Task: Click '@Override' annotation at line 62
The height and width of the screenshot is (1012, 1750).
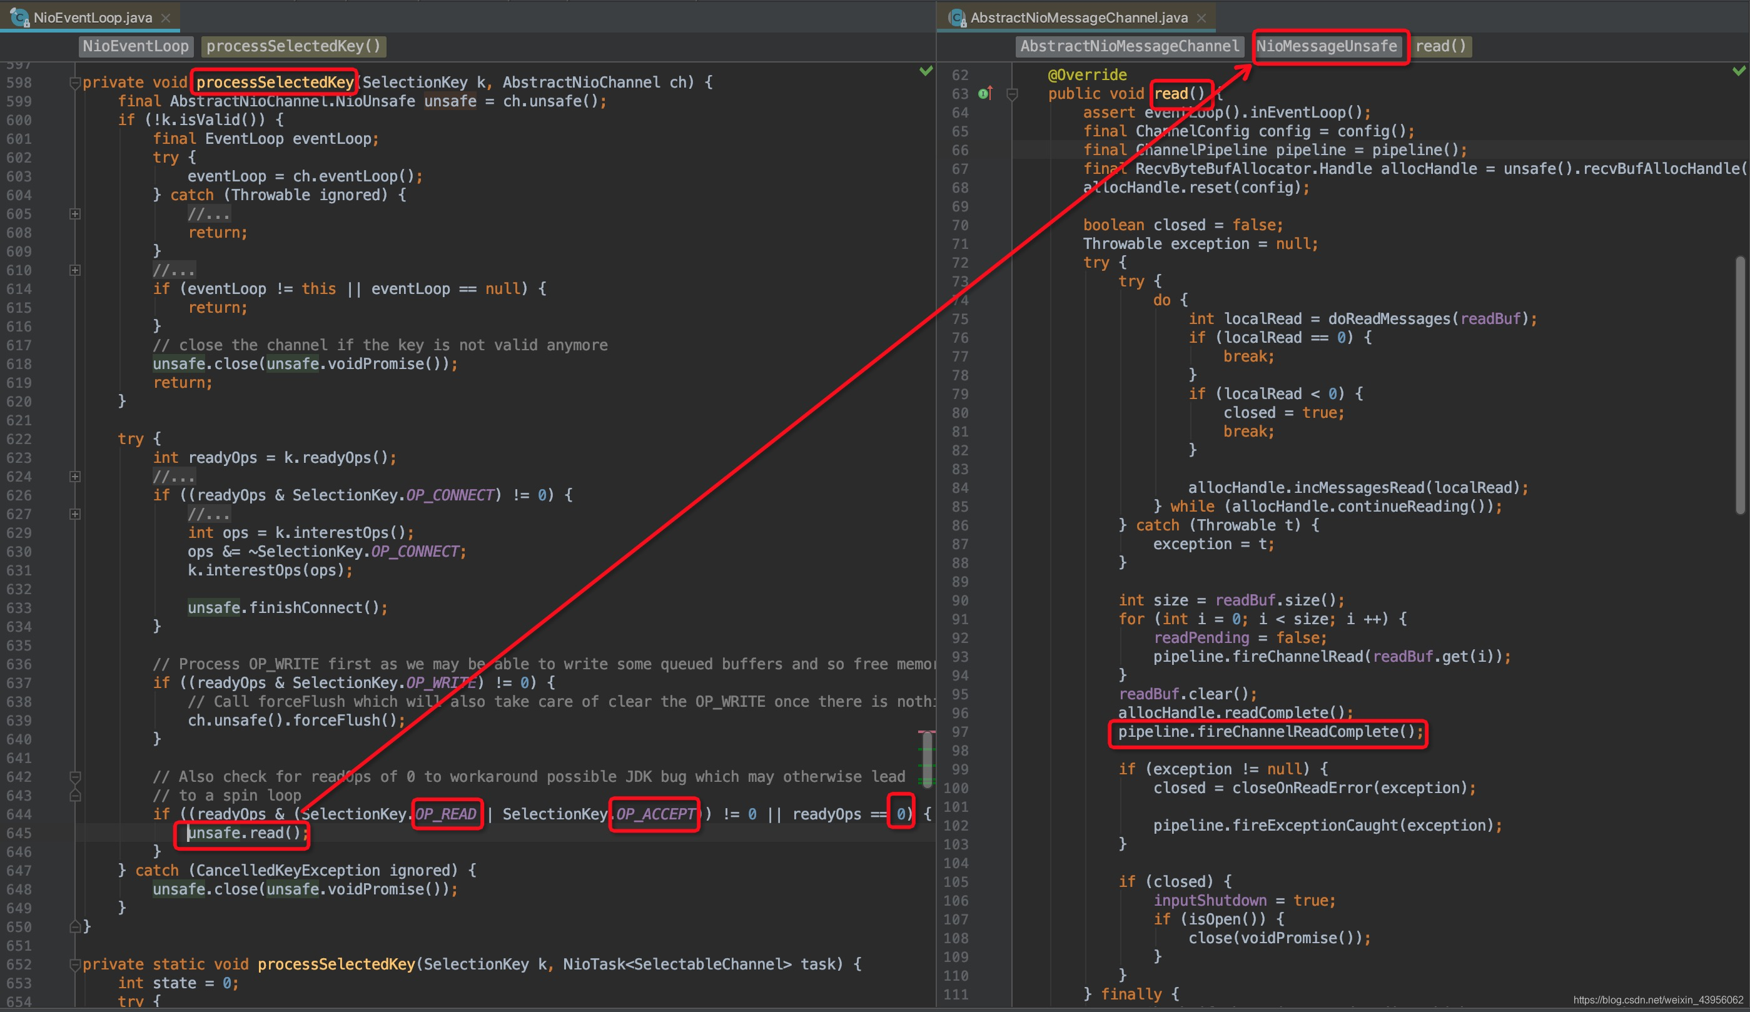Action: (1088, 74)
